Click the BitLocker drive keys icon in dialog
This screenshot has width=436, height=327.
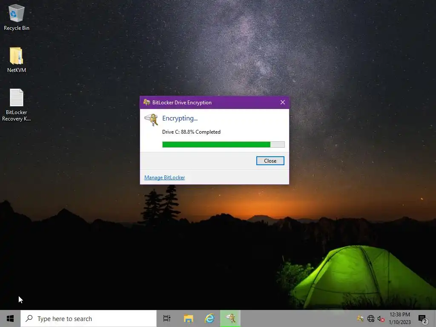[x=151, y=120]
